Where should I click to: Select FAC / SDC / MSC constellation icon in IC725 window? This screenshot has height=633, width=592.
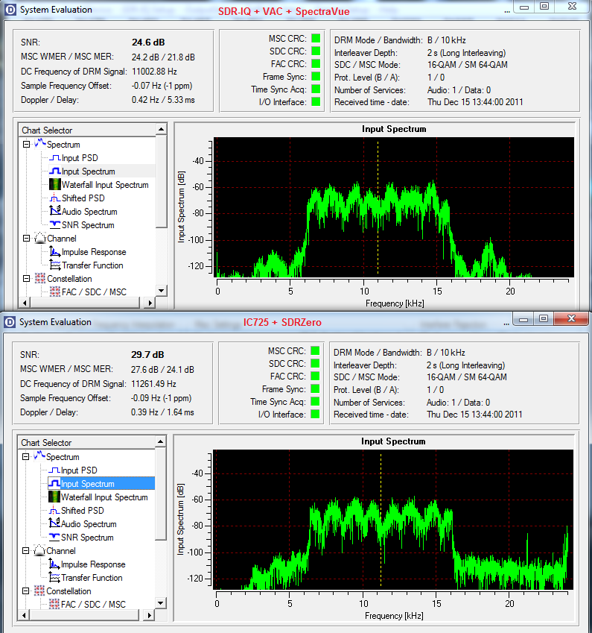(x=54, y=605)
